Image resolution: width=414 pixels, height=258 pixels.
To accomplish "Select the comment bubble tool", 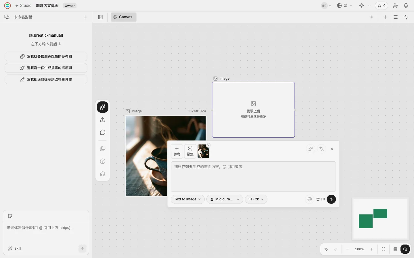I will pyautogui.click(x=103, y=132).
